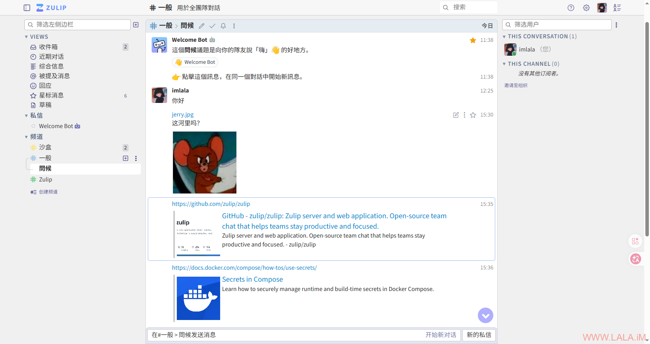The width and height of the screenshot is (650, 344).
Task: Toggle the user list sidebar icon
Action: [x=617, y=8]
